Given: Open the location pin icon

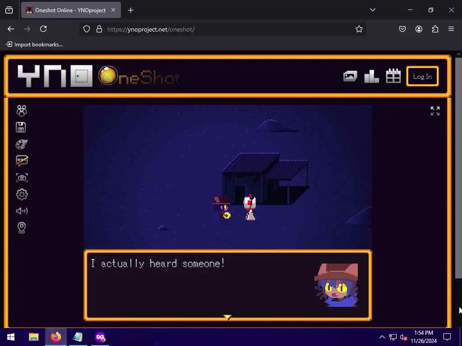Looking at the screenshot, I should [22, 228].
